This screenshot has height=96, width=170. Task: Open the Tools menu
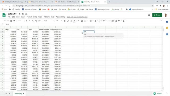40,17
